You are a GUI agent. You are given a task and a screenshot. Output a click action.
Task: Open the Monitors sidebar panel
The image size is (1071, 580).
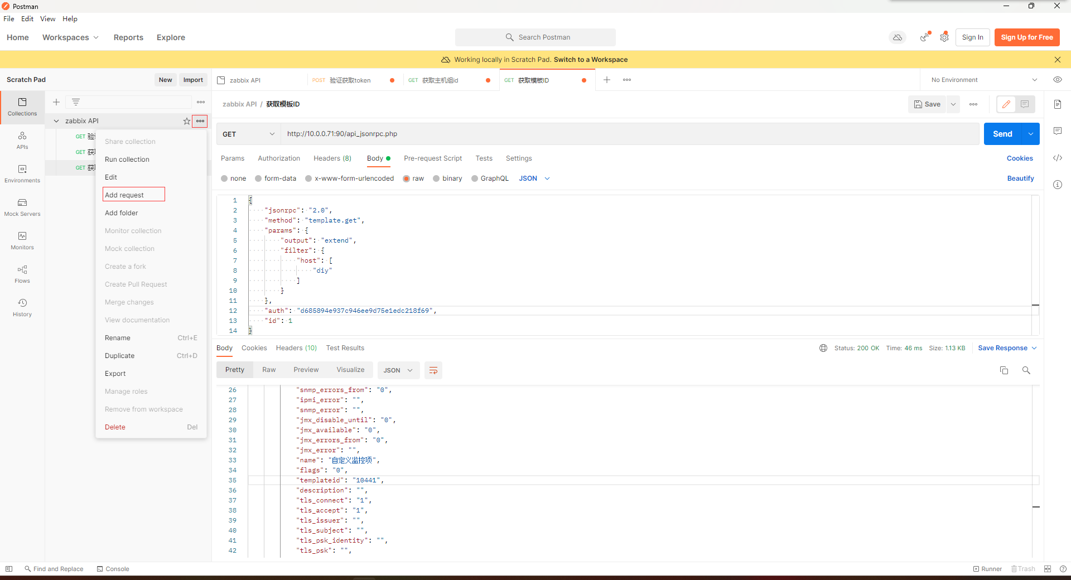[22, 241]
